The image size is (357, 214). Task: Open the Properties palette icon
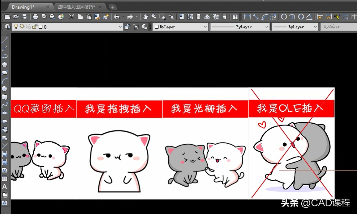click(182, 17)
